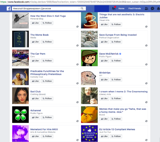Follow Save Europe From Being Invaded
The image size is (160, 142).
click(x=116, y=42)
